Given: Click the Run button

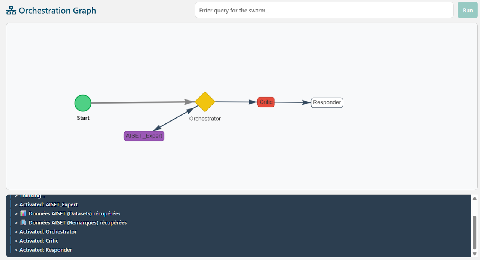Looking at the screenshot, I should (x=467, y=10).
